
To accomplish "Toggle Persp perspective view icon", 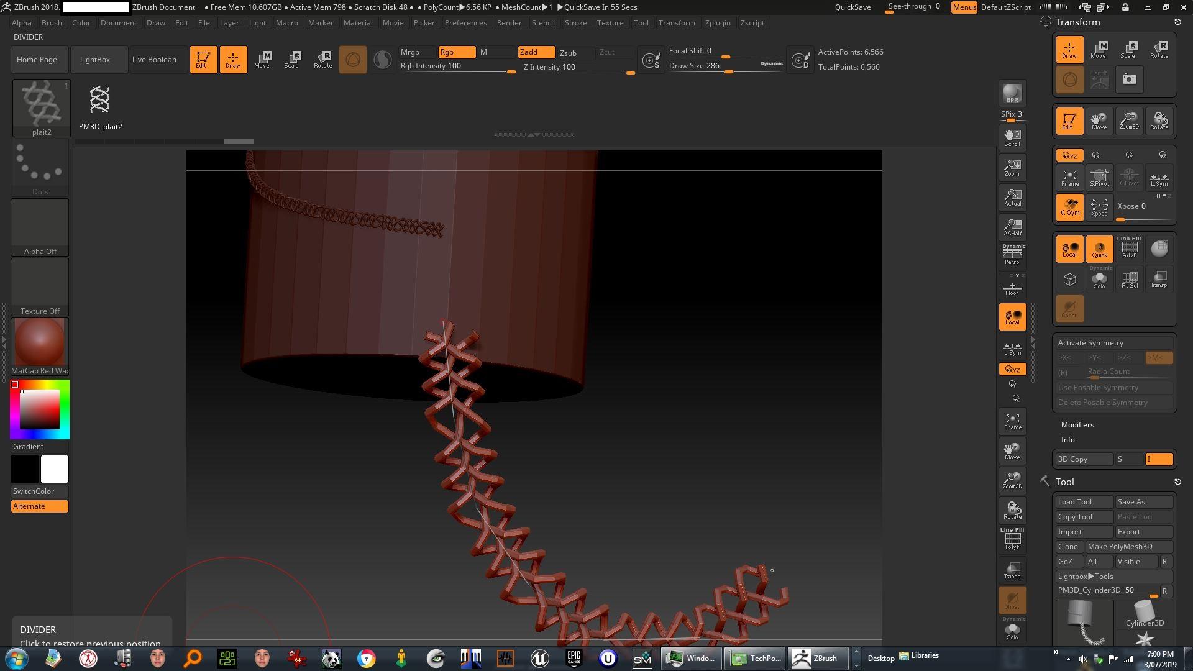I will click(x=1012, y=255).
